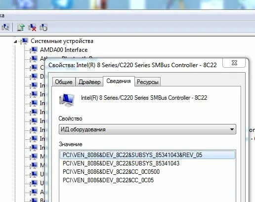
Task: Click the device icon of the first row starting with 'U'
Action: 34,174
